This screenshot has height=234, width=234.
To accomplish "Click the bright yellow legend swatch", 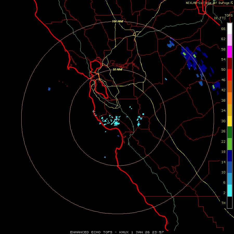I will point(230,121).
